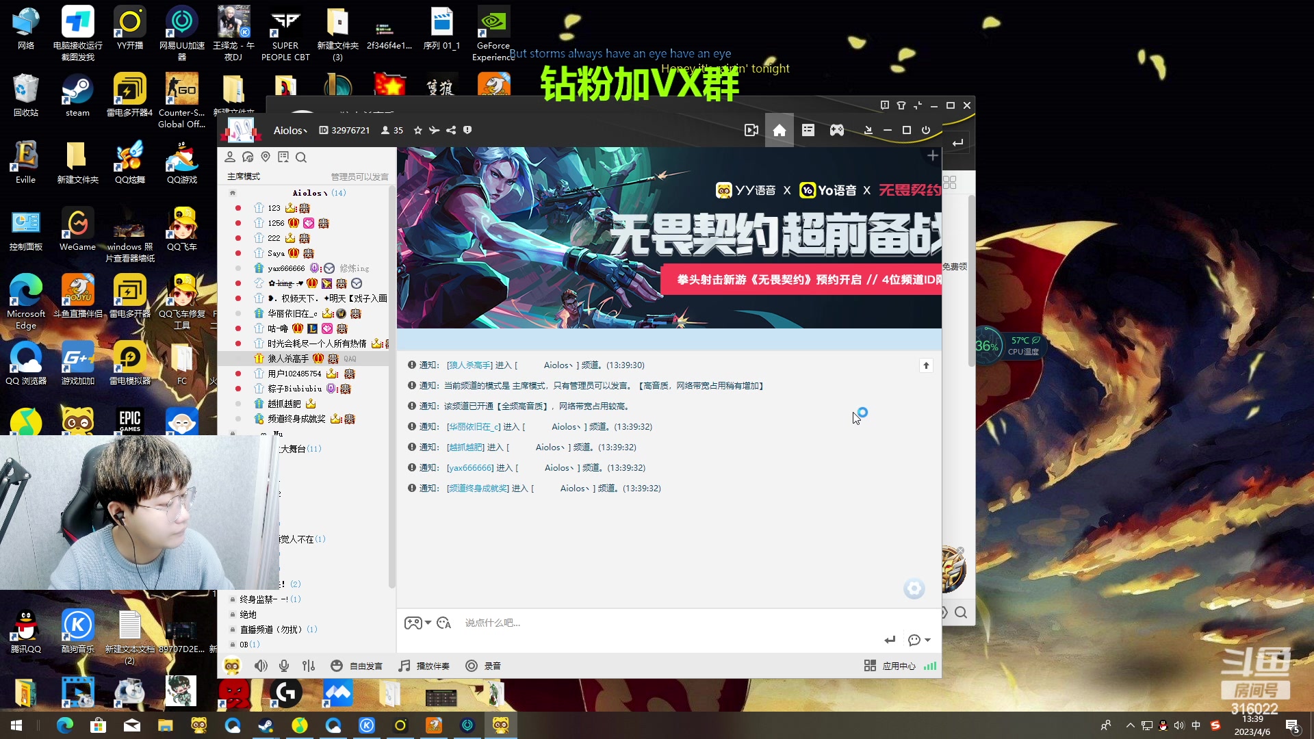Add a new tab with plus icon
The height and width of the screenshot is (739, 1314).
(x=932, y=156)
